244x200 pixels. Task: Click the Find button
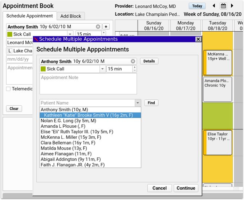click(151, 103)
